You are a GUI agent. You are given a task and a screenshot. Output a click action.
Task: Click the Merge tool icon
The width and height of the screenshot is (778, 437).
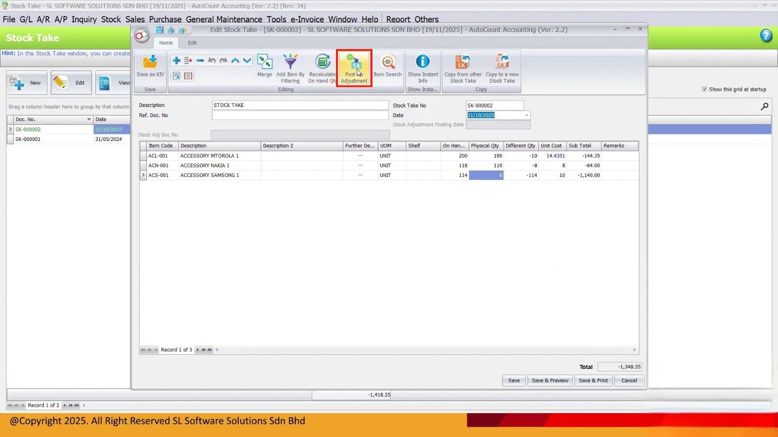pos(265,63)
